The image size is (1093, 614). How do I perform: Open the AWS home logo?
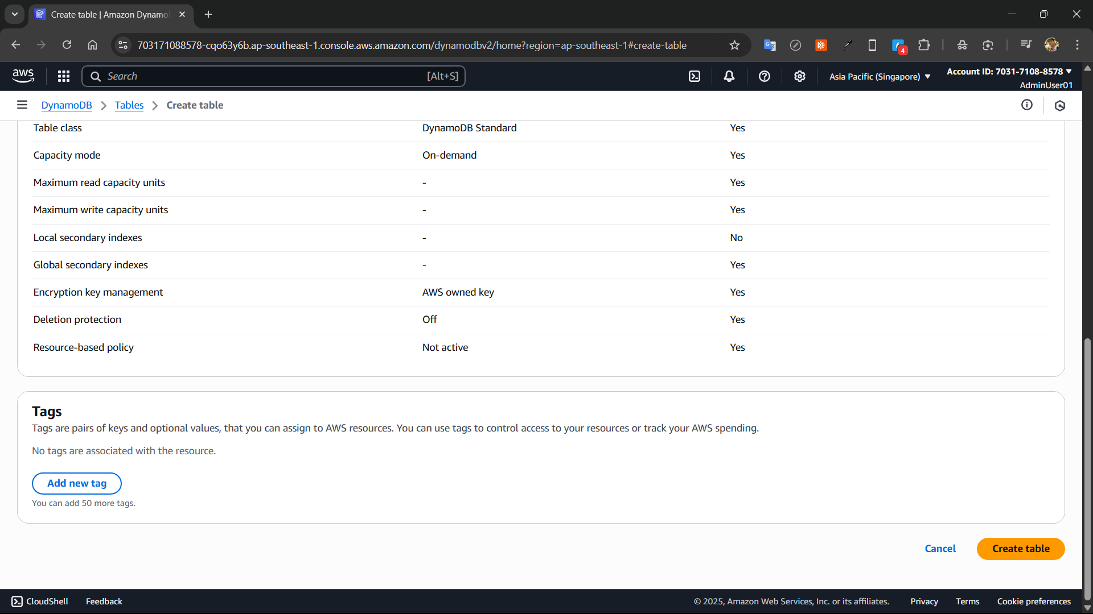tap(23, 76)
